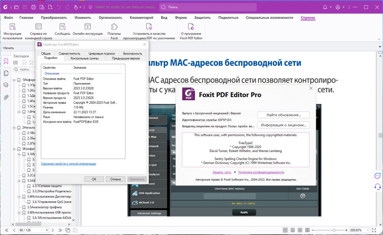Open the User Manual (Инструкция пользователя)

13,31
